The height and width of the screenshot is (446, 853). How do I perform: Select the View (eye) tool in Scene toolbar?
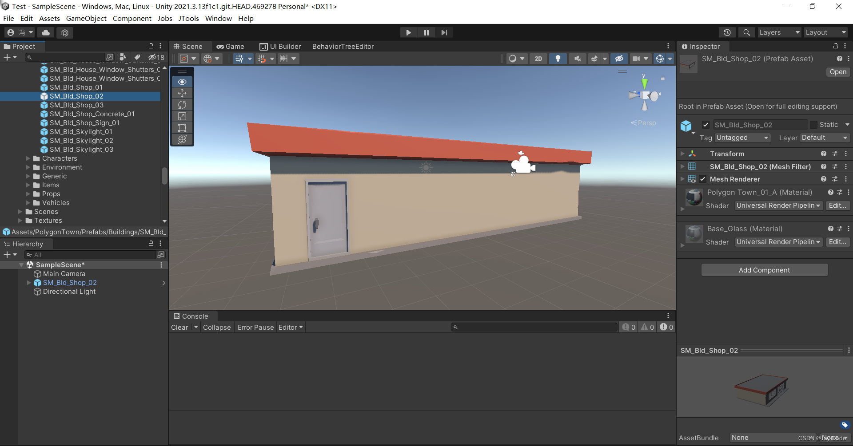[x=182, y=82]
